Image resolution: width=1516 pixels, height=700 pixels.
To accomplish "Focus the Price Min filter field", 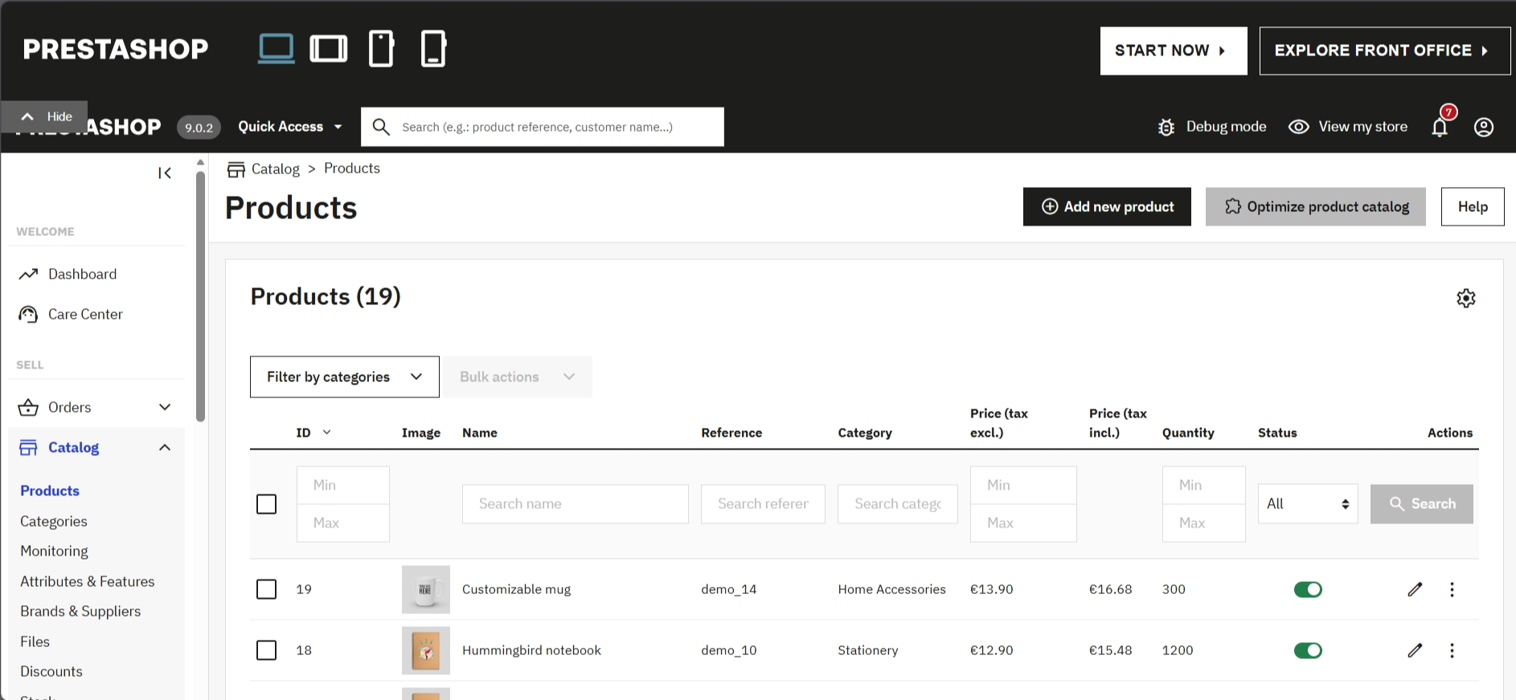I will 1023,486.
